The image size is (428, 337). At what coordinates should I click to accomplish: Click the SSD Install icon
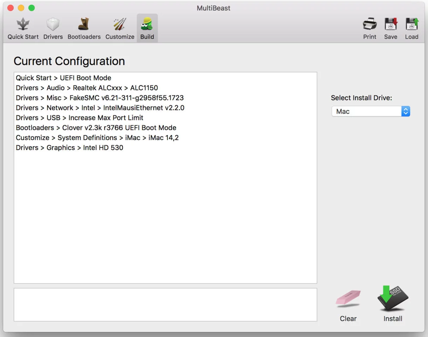point(393,298)
